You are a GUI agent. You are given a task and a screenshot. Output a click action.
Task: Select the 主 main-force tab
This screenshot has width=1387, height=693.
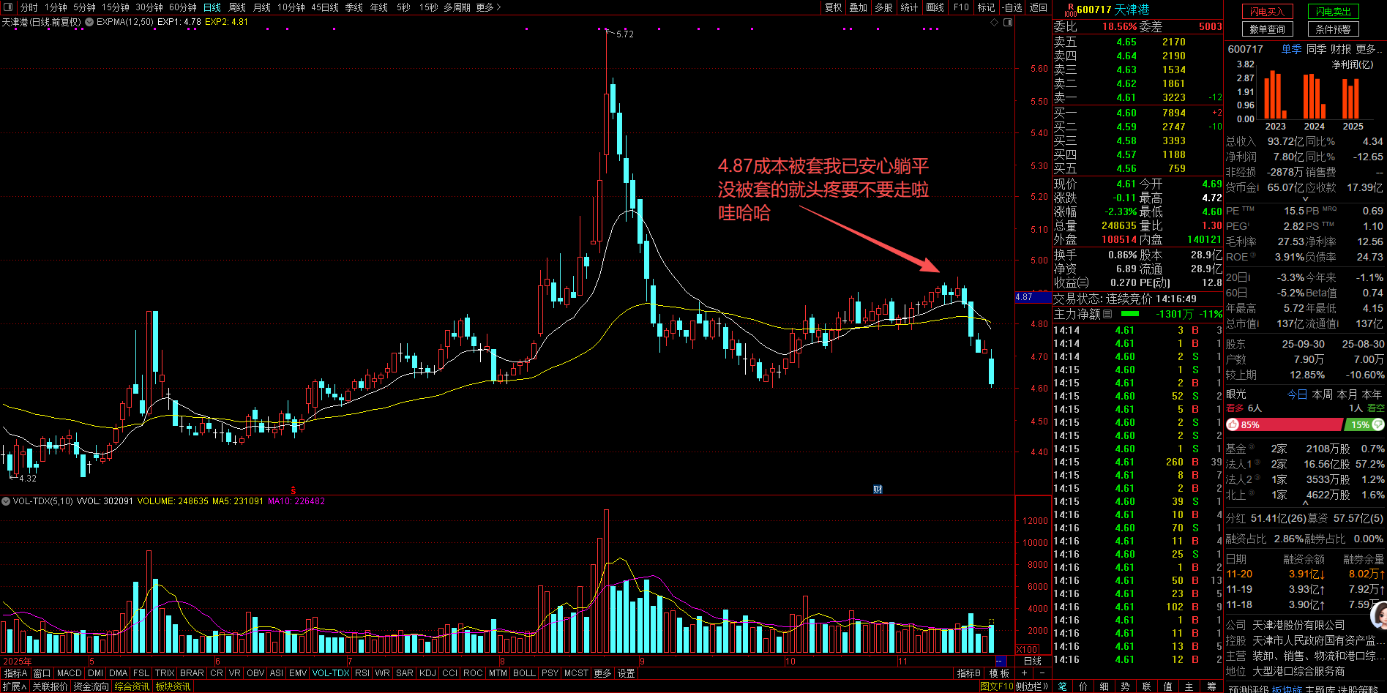[x=1190, y=686]
